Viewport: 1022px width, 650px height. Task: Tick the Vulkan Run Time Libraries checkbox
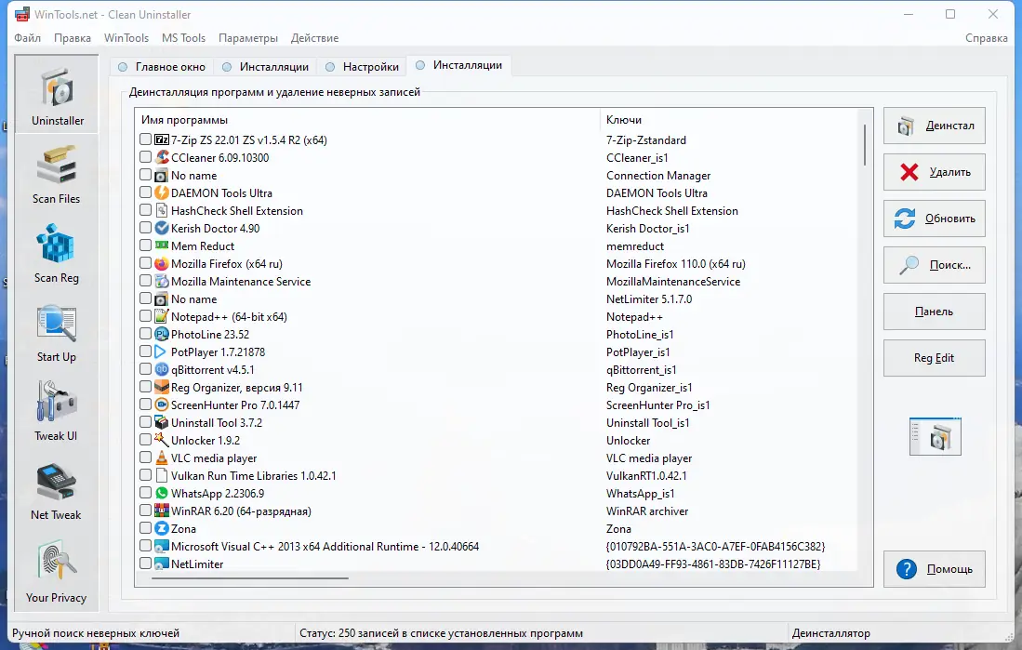(x=145, y=475)
